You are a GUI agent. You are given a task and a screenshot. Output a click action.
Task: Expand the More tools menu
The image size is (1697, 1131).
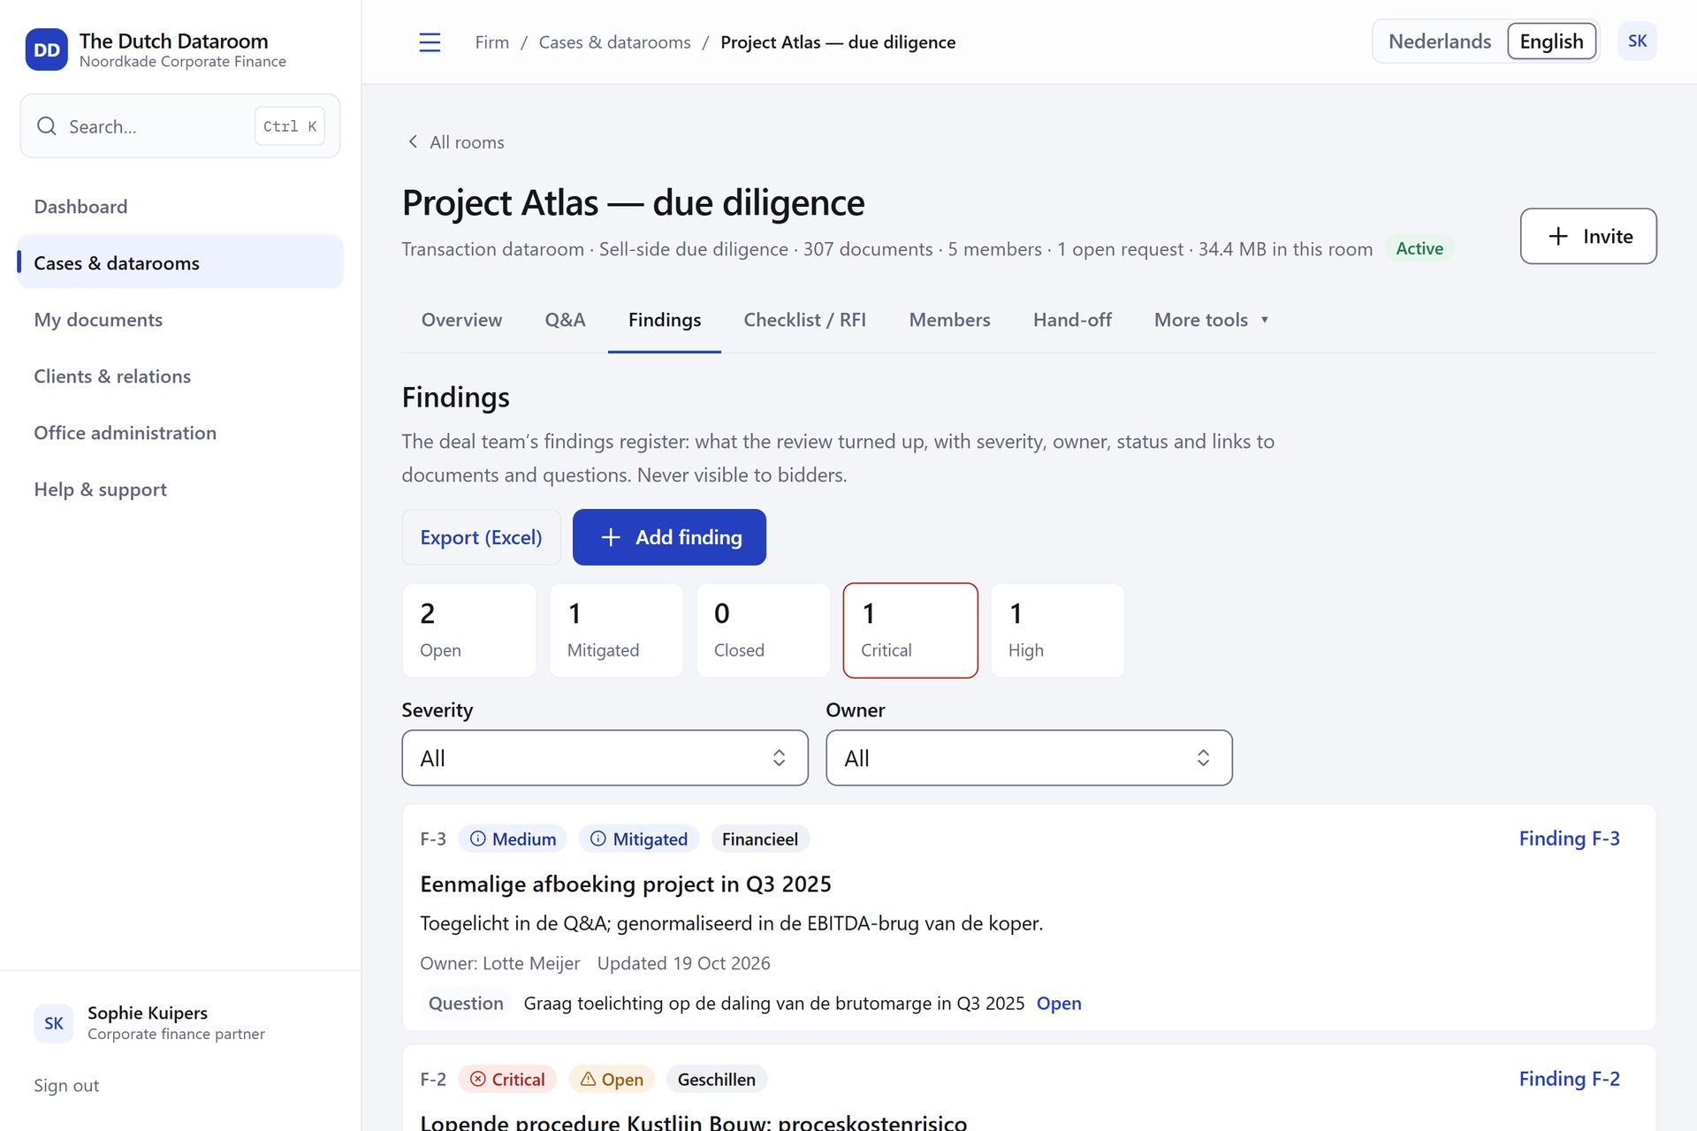tap(1211, 320)
